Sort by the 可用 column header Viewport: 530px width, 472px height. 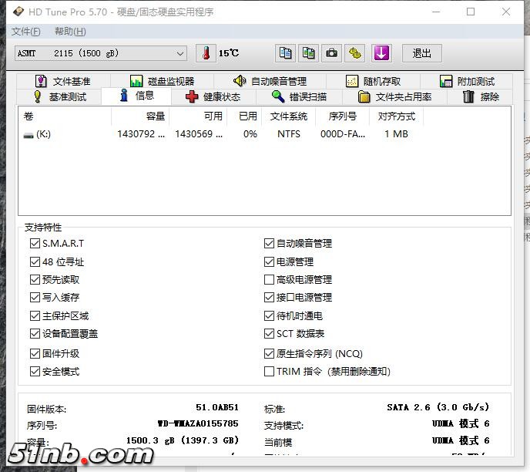pyautogui.click(x=198, y=116)
